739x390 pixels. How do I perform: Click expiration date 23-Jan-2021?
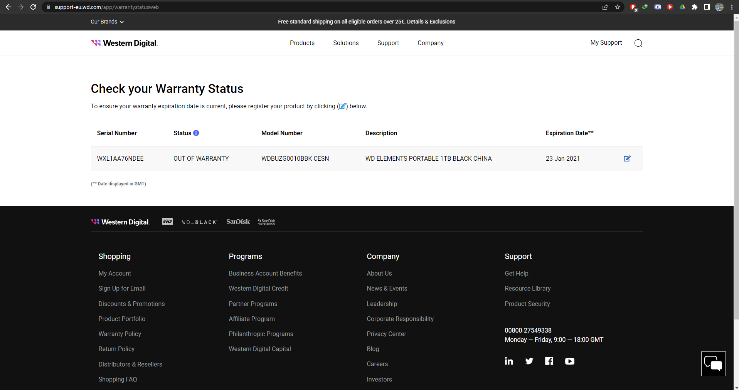tap(563, 158)
